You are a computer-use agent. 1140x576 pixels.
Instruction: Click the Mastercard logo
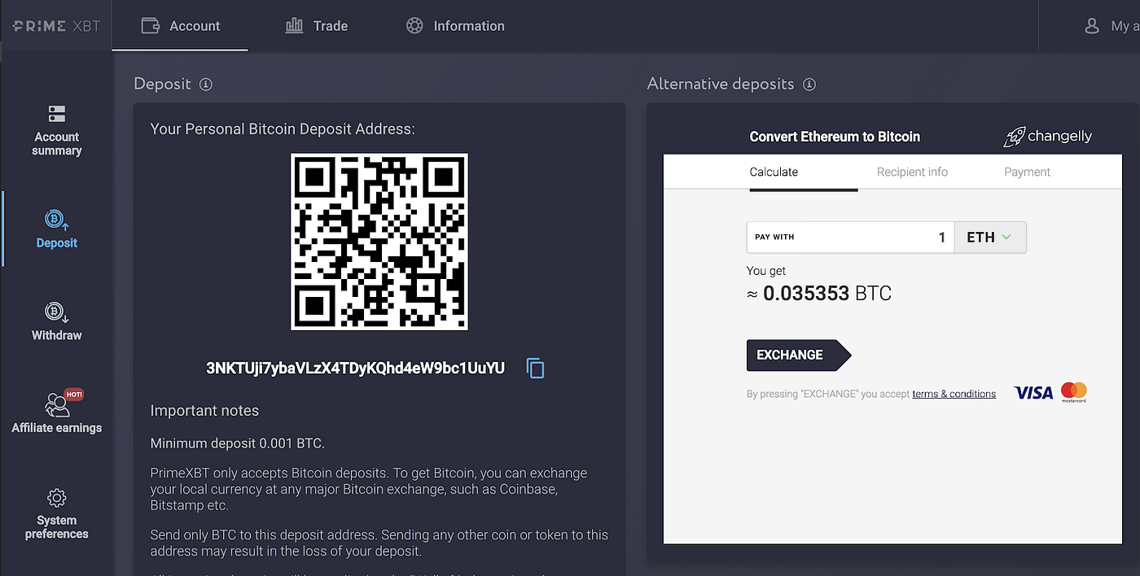[x=1074, y=391]
